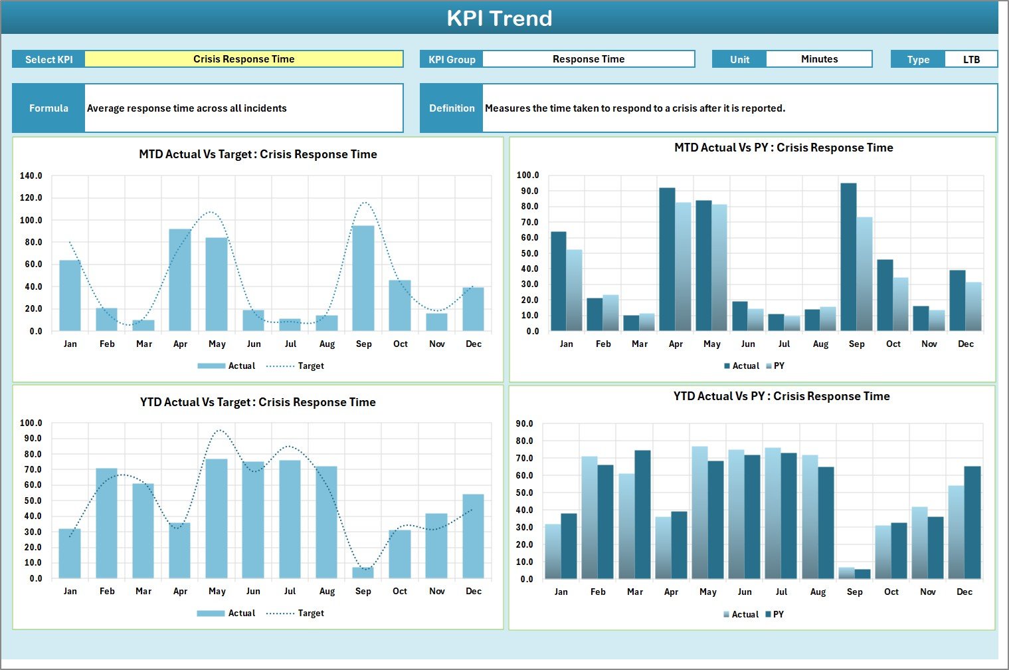Click the dark Dec PY bar in YTD PY chart
Viewport: 1009px width, 670px height.
pos(972,522)
